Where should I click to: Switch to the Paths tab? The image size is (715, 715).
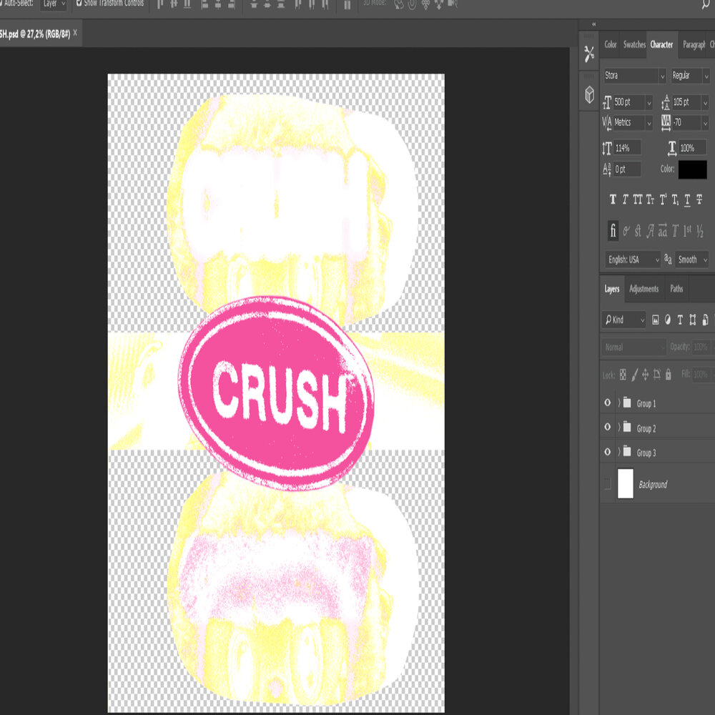pos(676,289)
